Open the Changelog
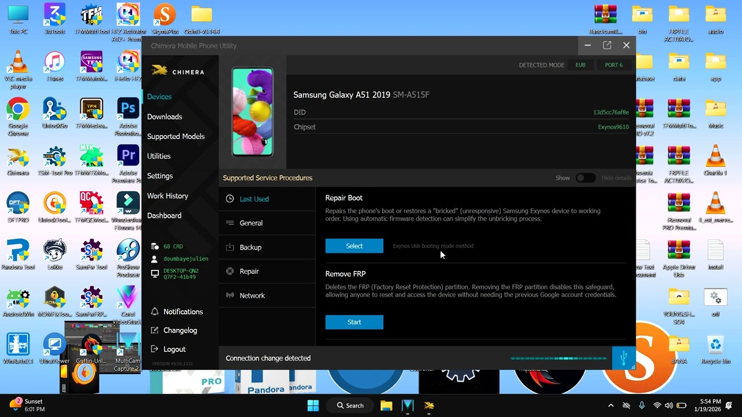The height and width of the screenshot is (417, 742). point(174,330)
